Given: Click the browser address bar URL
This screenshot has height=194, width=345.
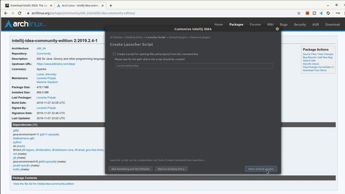Looking at the screenshot, I should click(84, 13).
